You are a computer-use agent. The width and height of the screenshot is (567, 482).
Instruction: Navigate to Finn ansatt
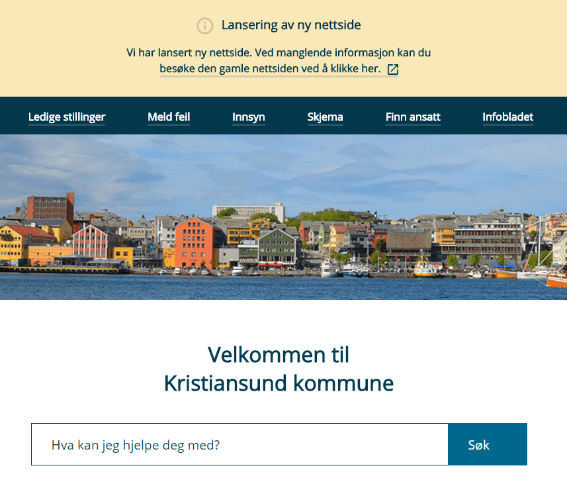point(413,117)
